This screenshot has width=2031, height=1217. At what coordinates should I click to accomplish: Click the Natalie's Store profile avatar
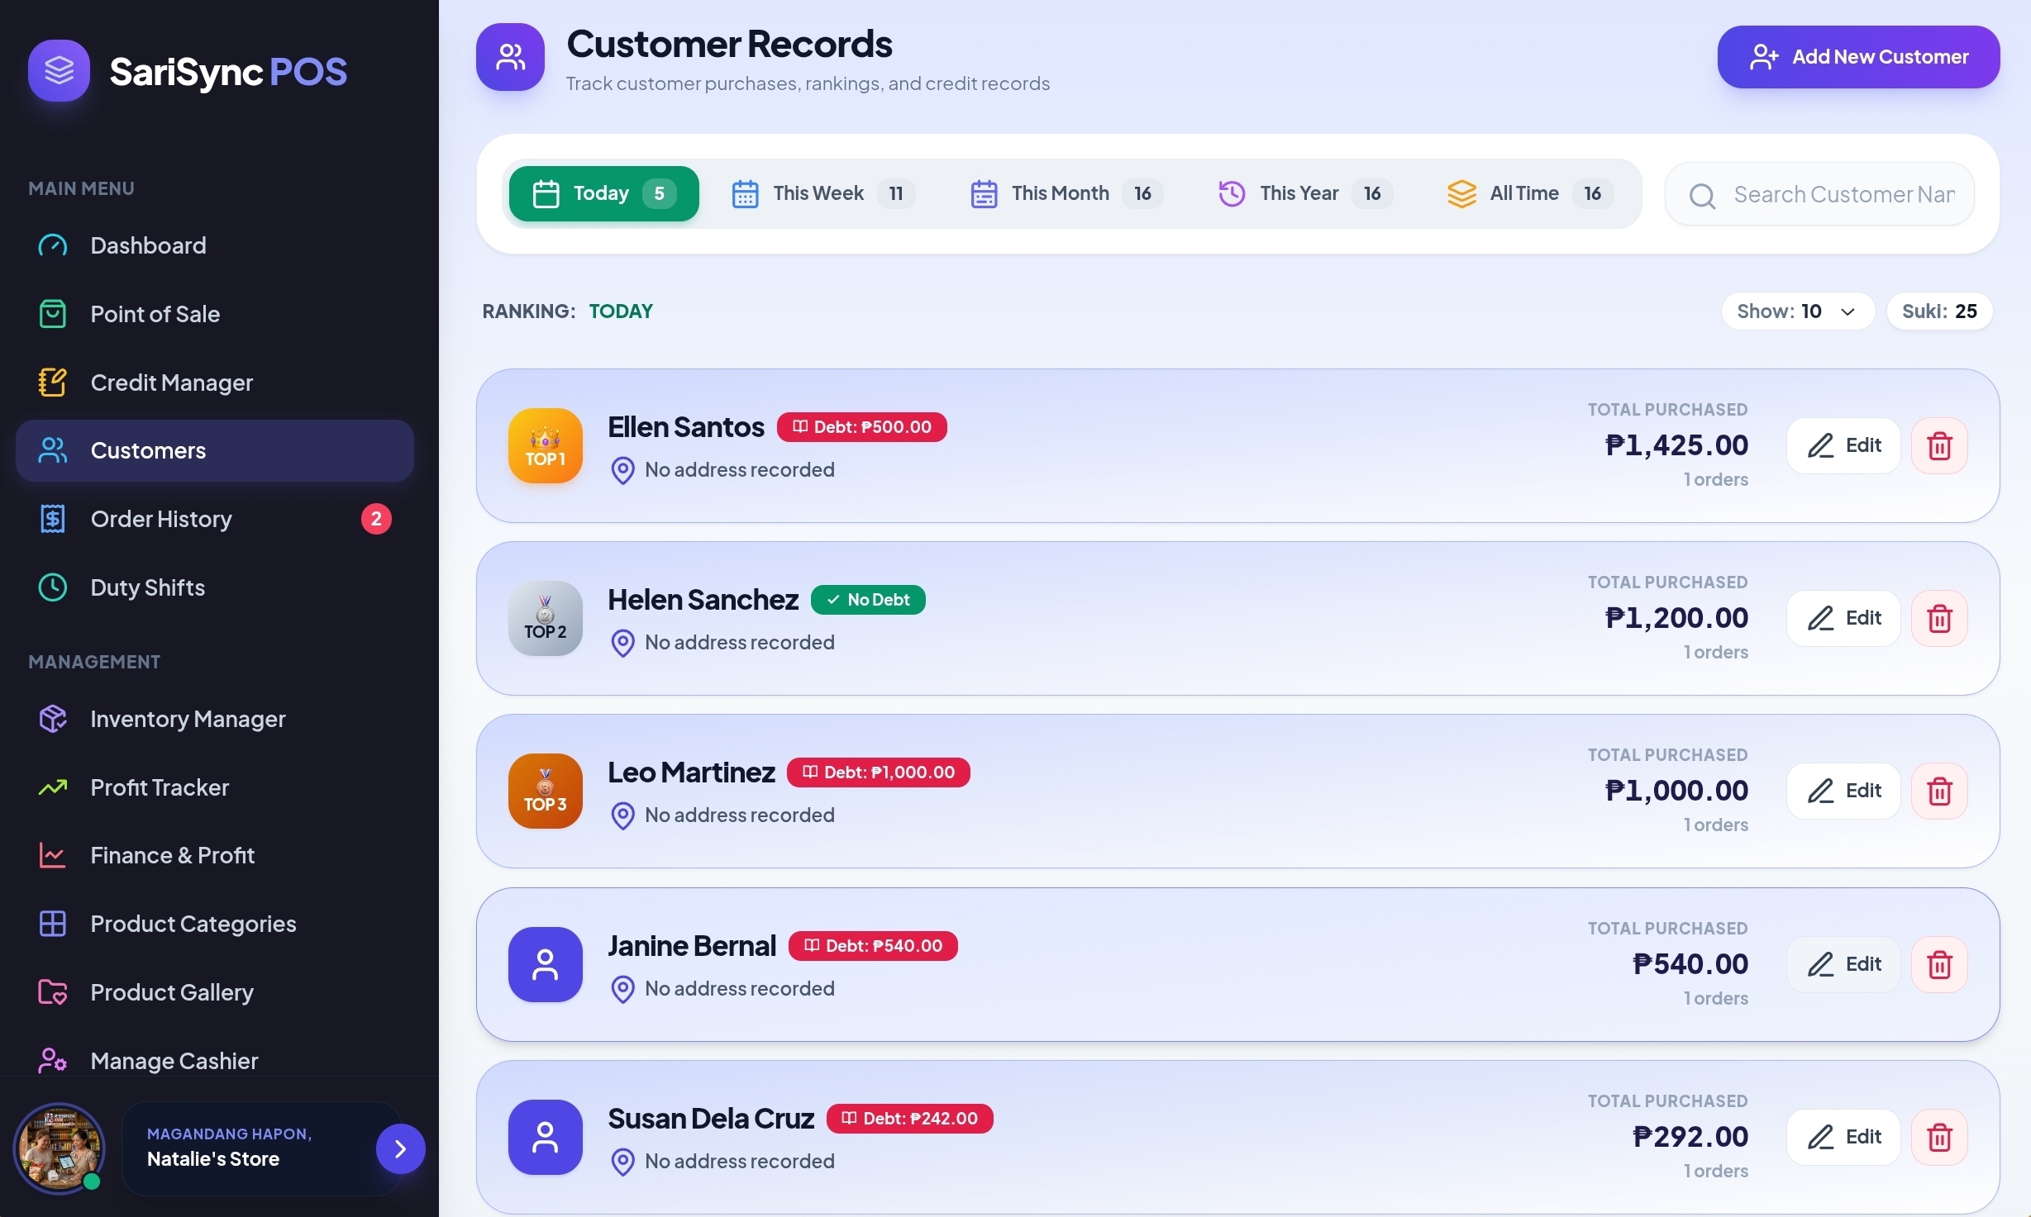(x=60, y=1148)
